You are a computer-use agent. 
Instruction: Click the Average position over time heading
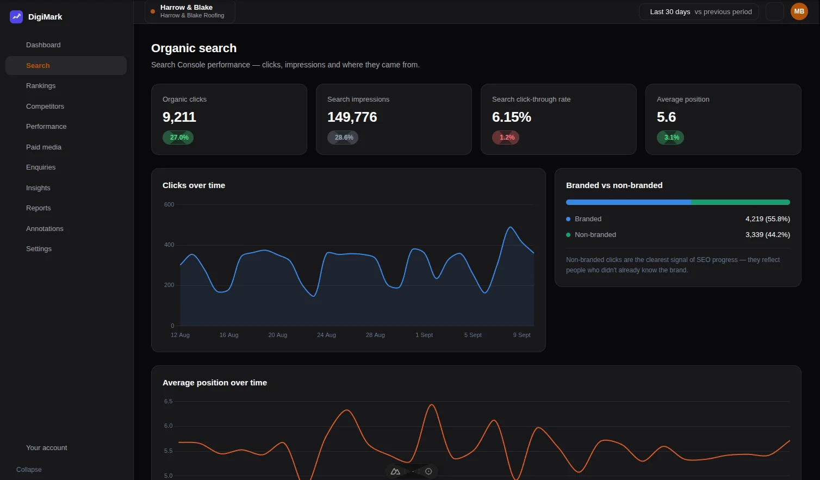pyautogui.click(x=215, y=383)
